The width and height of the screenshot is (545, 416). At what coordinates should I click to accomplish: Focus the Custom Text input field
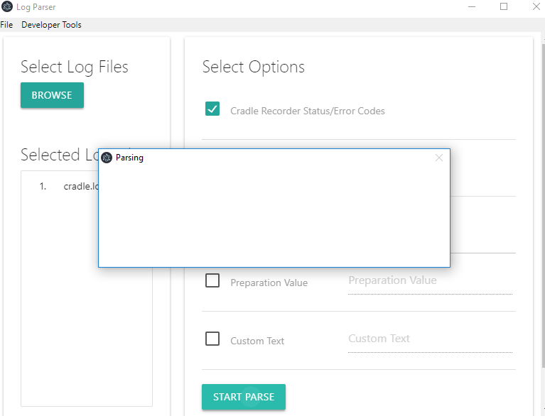(431, 339)
